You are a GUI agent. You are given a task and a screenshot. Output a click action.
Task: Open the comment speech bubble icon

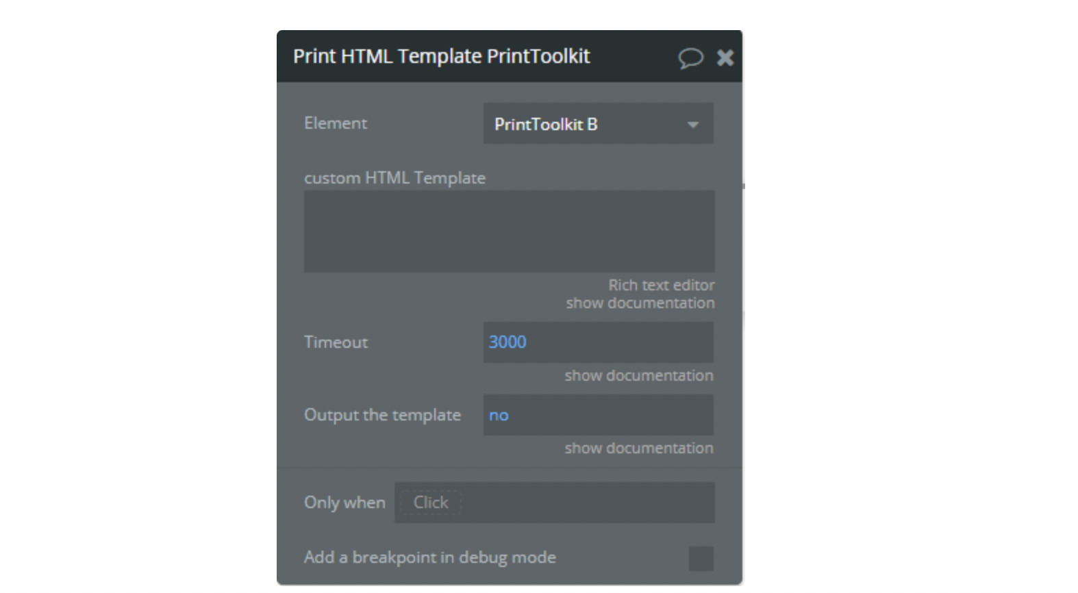[x=690, y=58]
